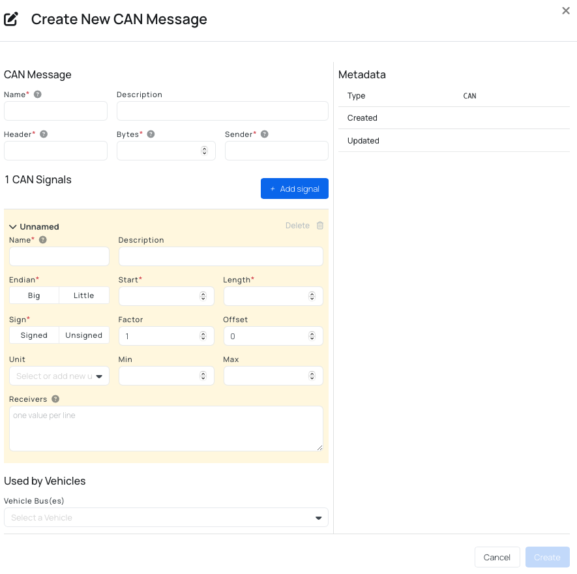Click inside the Receivers text area

tap(166, 428)
